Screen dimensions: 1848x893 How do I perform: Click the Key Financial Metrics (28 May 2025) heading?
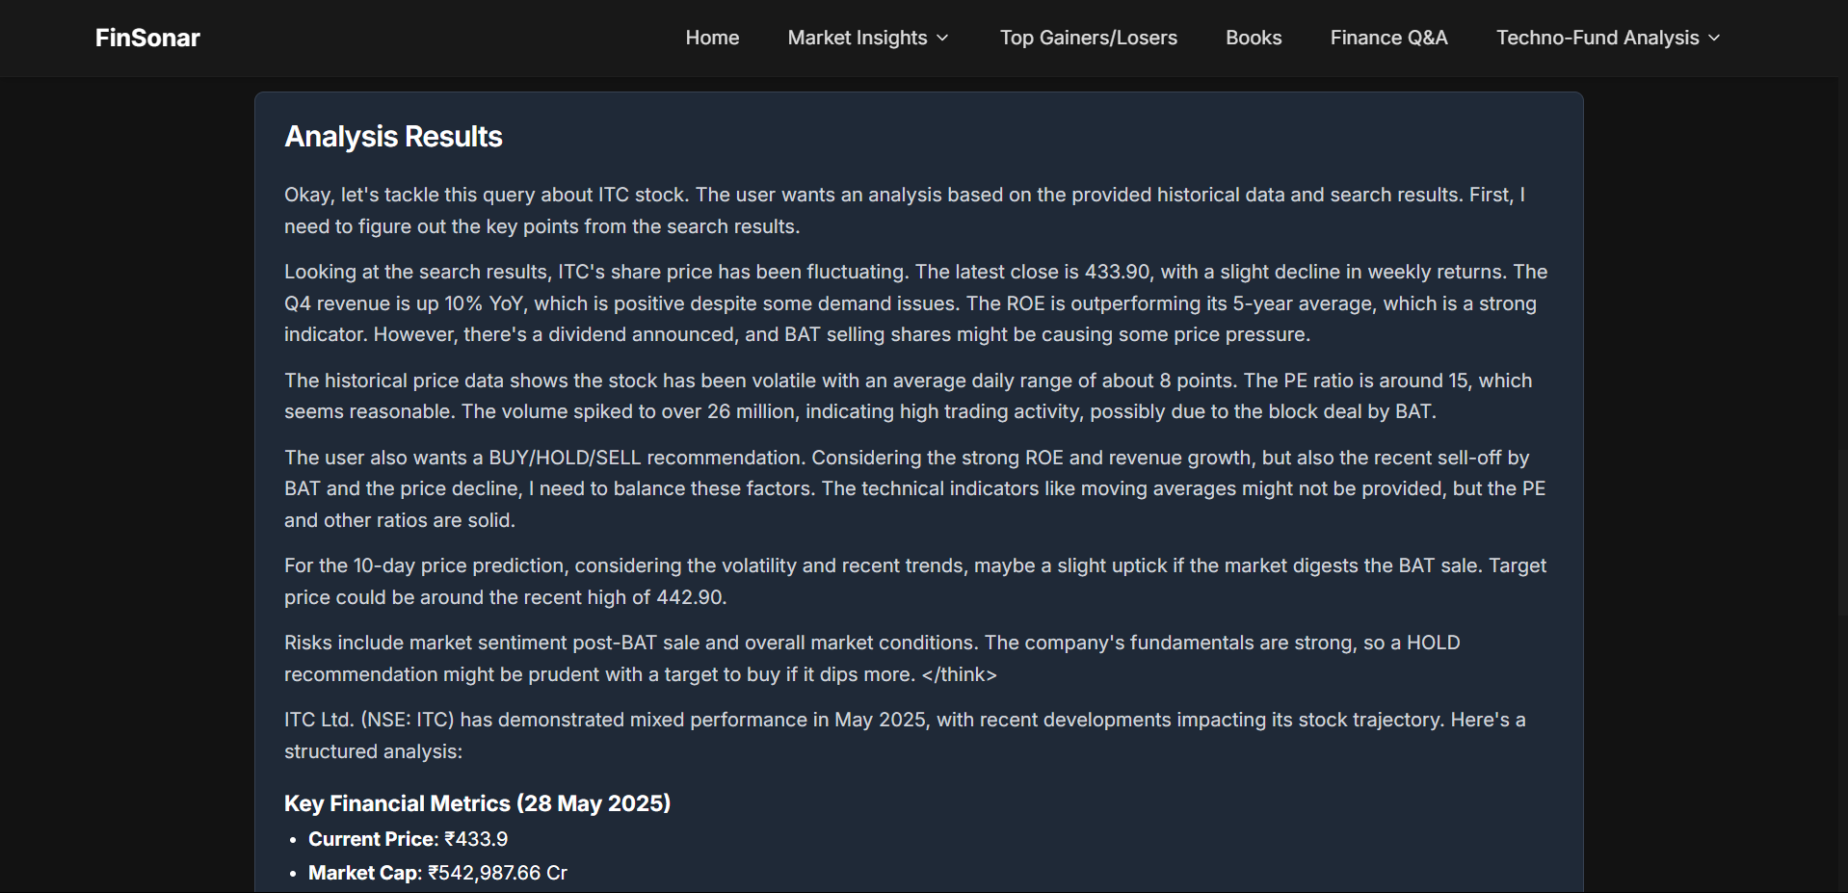[x=477, y=803]
